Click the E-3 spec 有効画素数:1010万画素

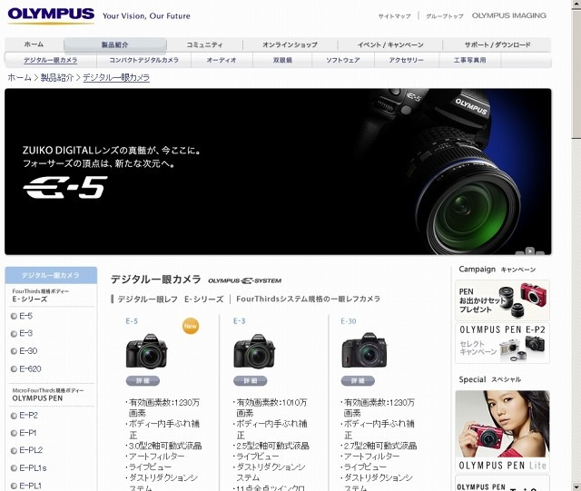tap(271, 408)
